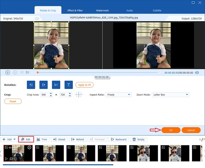The width and height of the screenshot is (205, 168).
Task: Empty the slide list with trash button
Action: click(139, 139)
